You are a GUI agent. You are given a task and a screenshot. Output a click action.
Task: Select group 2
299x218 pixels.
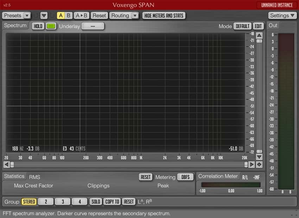click(46, 201)
